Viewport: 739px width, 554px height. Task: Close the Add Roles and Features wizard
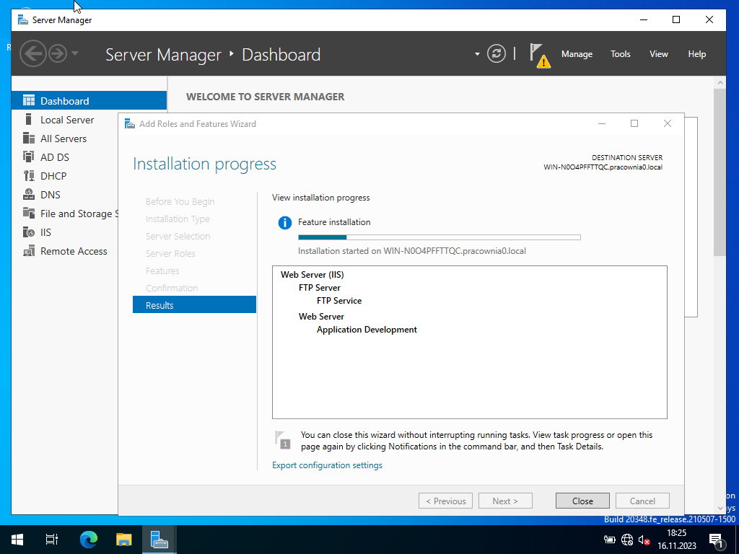582,501
